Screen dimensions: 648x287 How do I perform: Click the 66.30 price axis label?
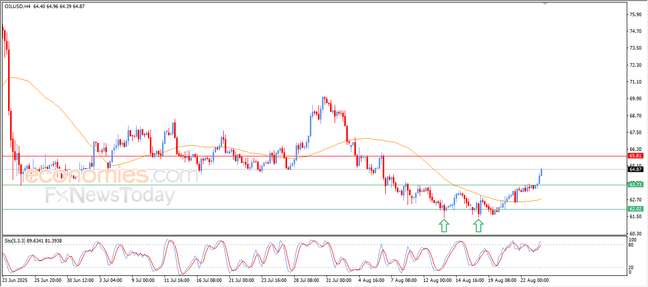636,149
